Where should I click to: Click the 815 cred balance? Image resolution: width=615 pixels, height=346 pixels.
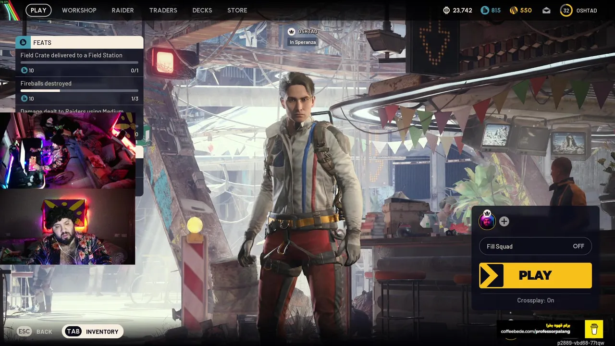(496, 10)
